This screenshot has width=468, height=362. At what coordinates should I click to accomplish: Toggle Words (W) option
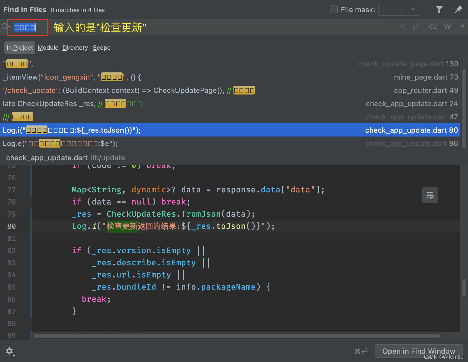448,27
